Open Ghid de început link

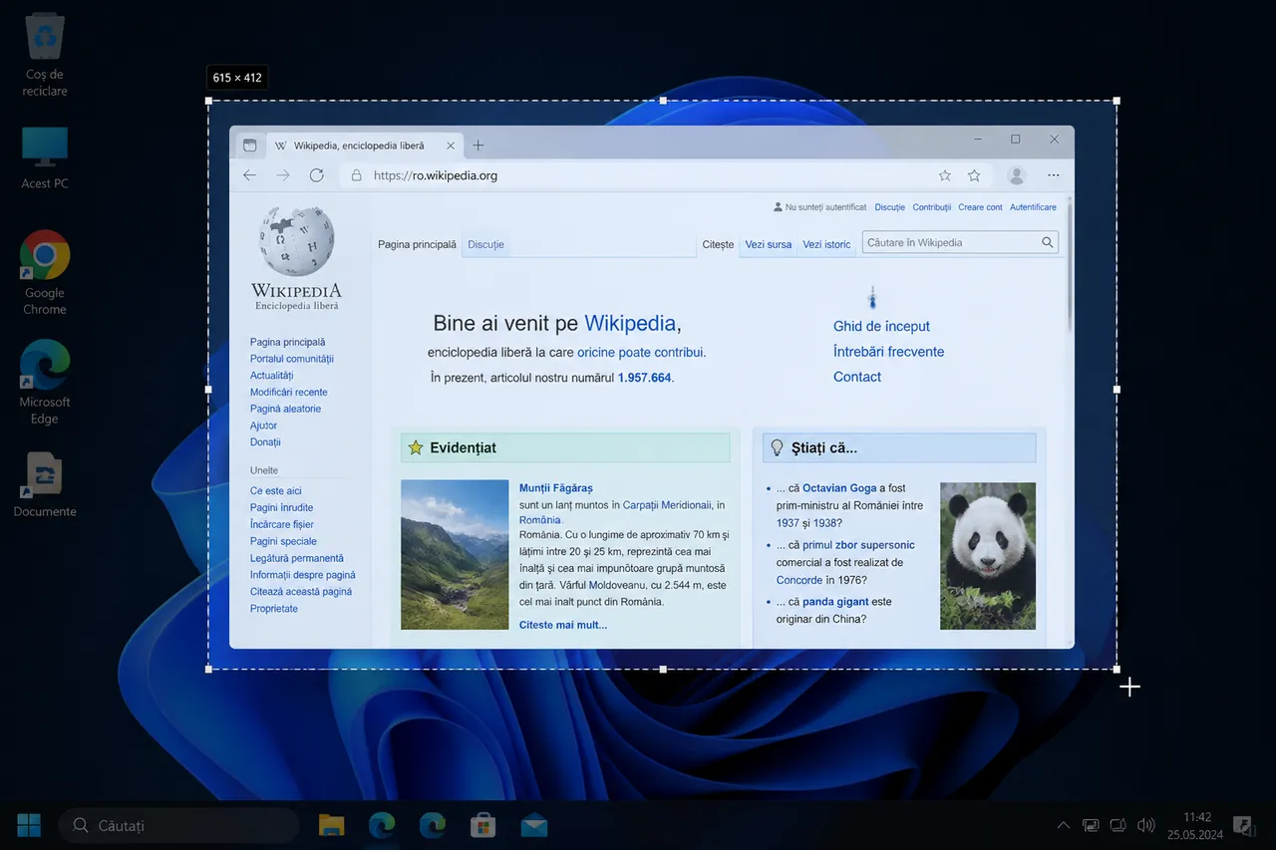pyautogui.click(x=881, y=326)
